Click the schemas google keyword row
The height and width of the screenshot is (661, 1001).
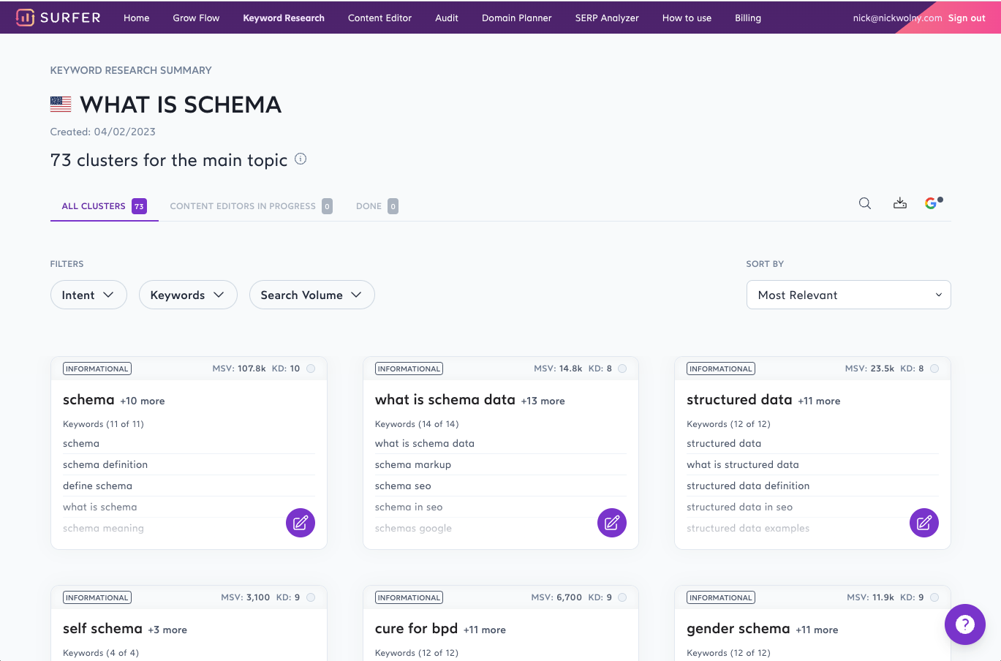click(x=500, y=528)
